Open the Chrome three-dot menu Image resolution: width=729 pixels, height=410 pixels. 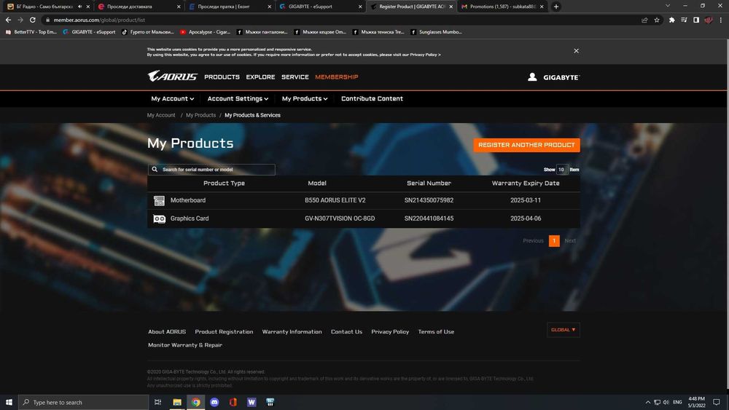pyautogui.click(x=721, y=20)
